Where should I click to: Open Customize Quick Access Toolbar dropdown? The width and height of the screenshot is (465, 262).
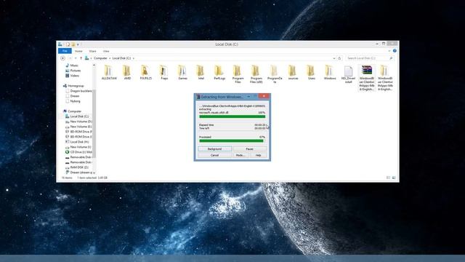coord(78,44)
